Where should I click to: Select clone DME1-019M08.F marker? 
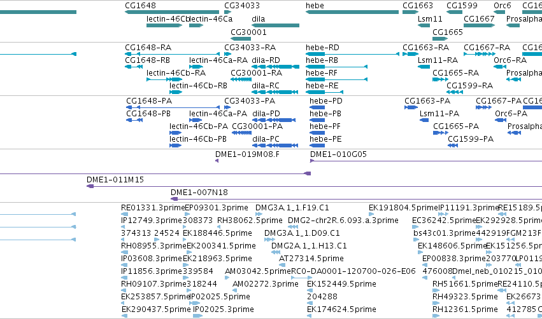(217, 161)
